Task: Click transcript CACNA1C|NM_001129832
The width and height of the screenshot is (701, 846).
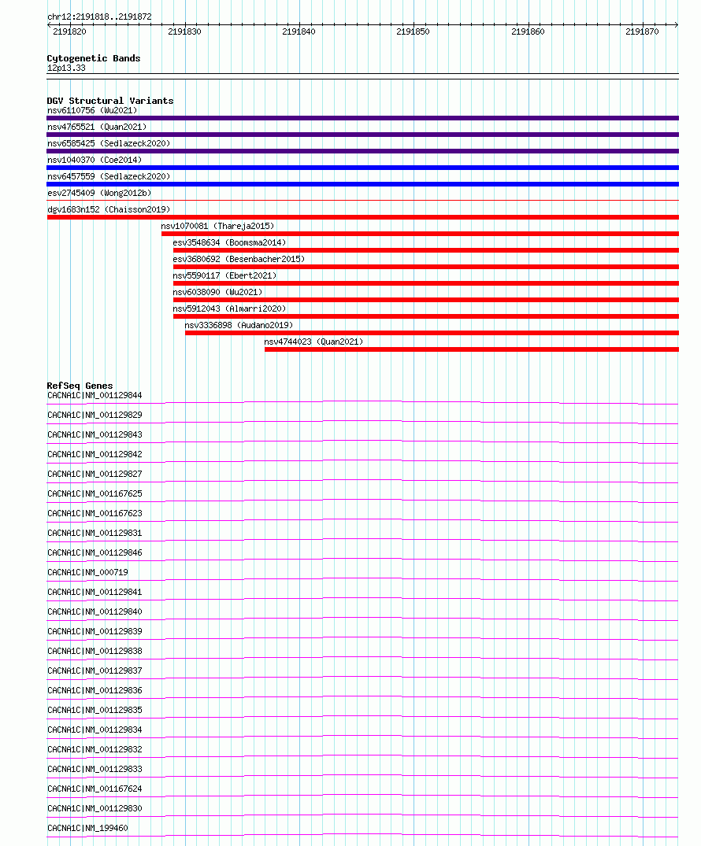Action: coord(95,750)
